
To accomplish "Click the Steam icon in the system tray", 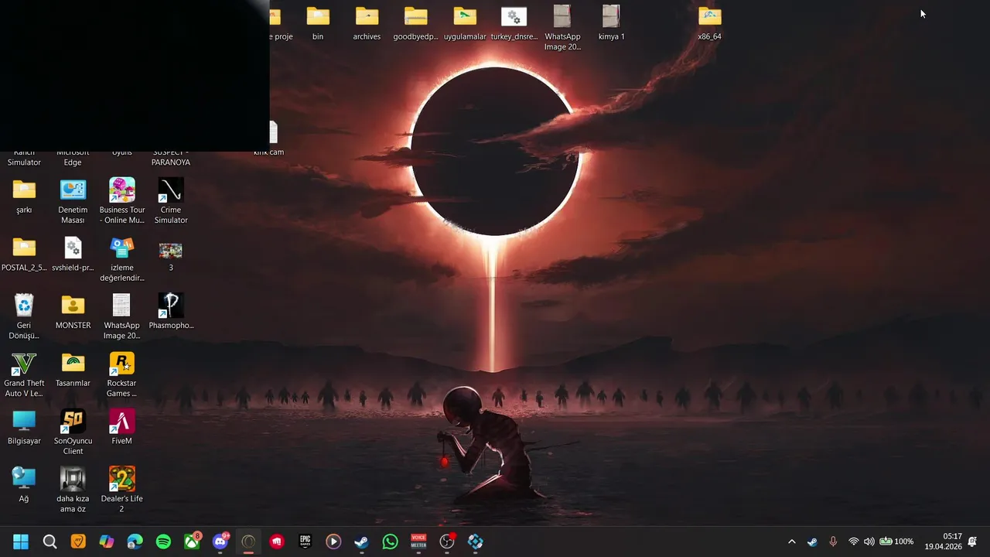I will pyautogui.click(x=812, y=542).
